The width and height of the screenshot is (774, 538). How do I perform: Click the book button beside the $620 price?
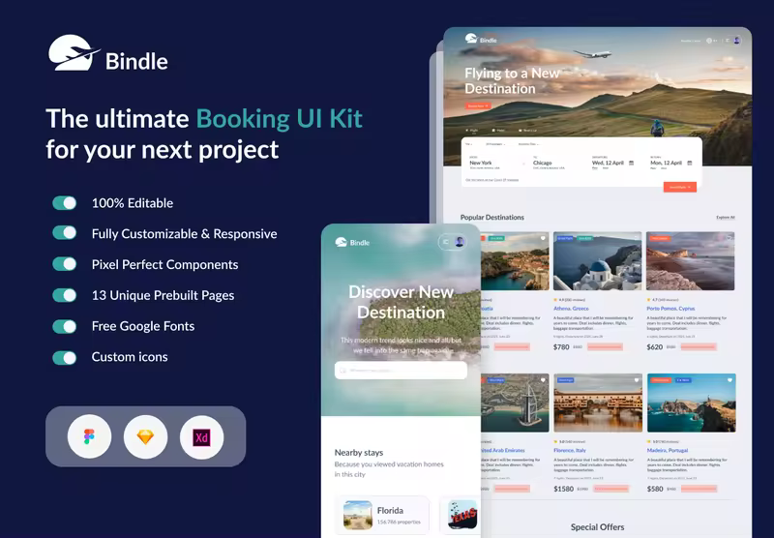(698, 347)
